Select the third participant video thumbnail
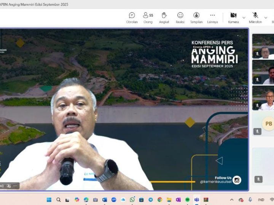The width and height of the screenshot is (274, 205). click(x=263, y=98)
